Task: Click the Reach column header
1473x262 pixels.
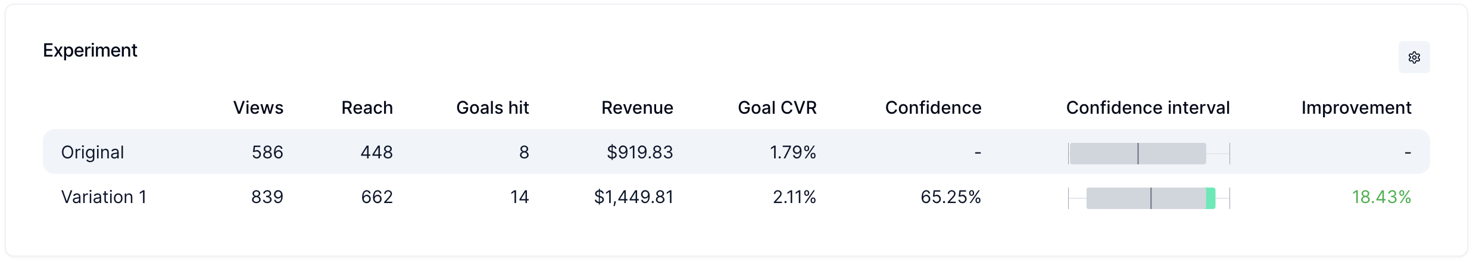Action: point(367,108)
